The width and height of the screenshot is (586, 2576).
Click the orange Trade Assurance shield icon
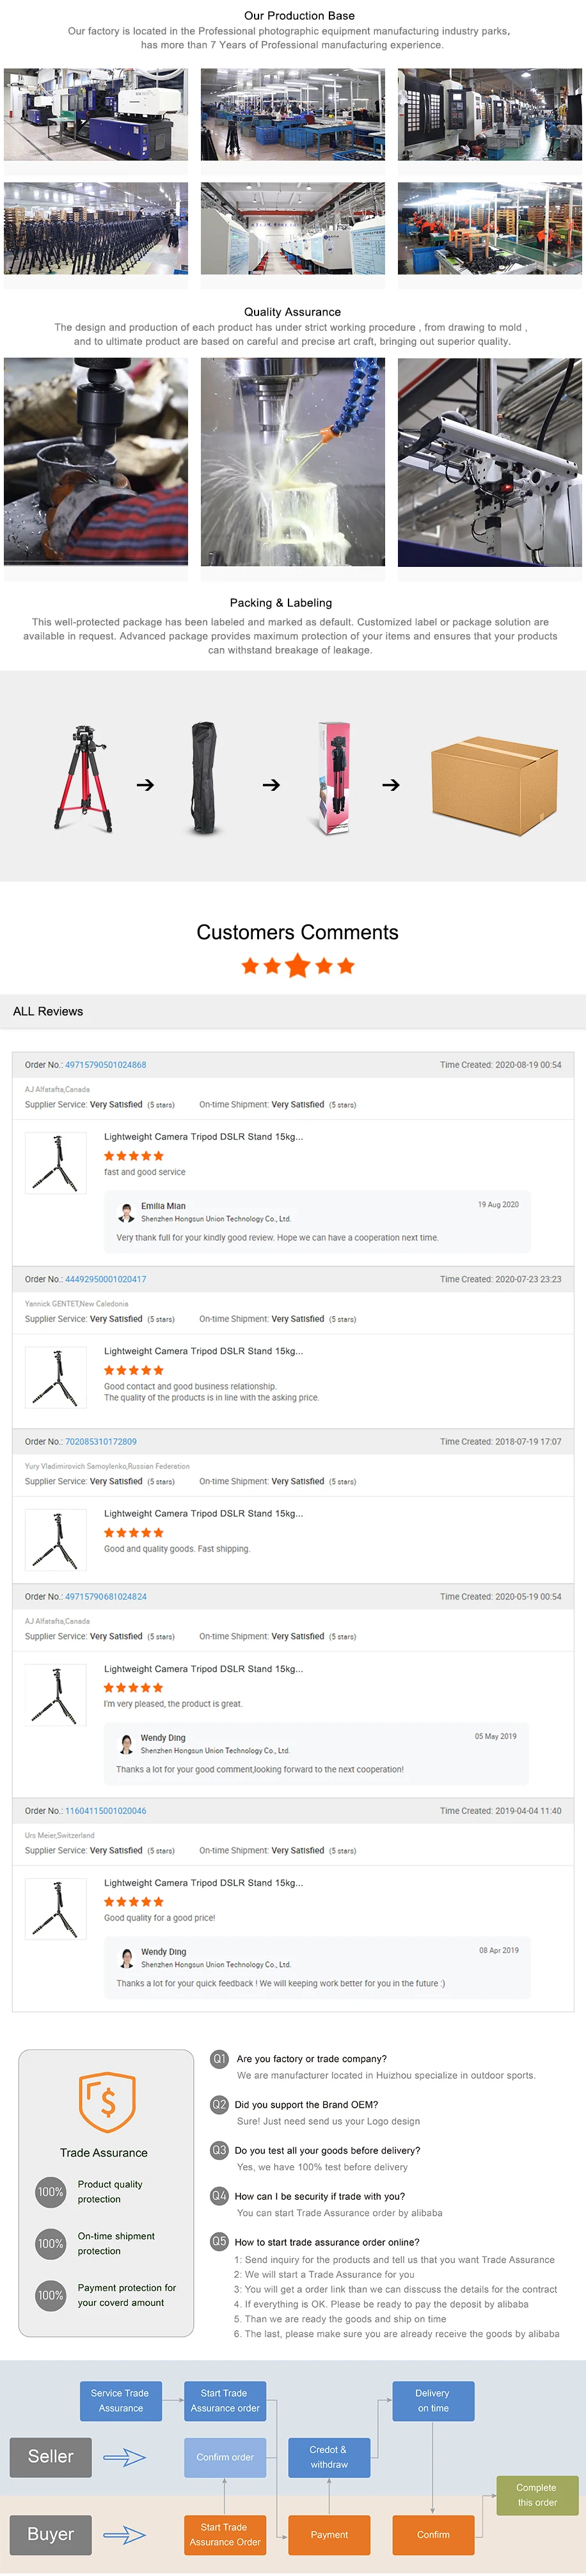pyautogui.click(x=107, y=2102)
